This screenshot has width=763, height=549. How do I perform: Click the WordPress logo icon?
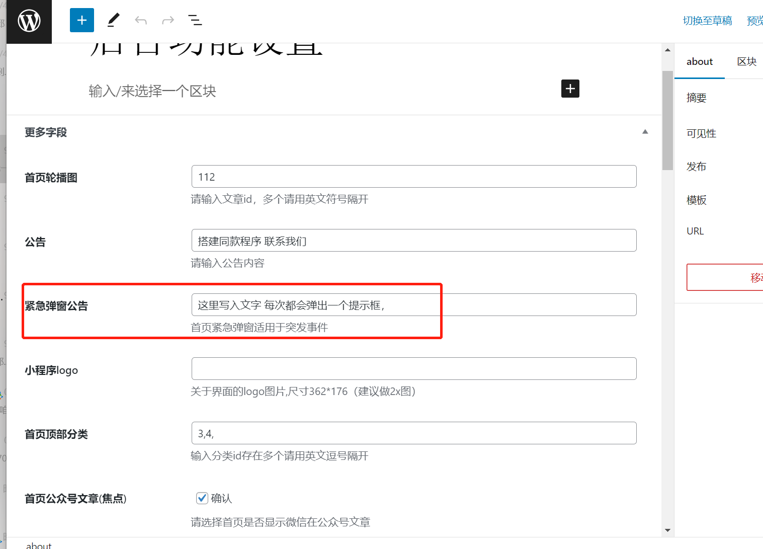pyautogui.click(x=29, y=22)
